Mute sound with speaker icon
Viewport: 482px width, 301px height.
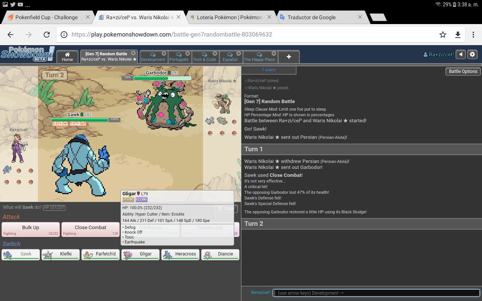coord(461,55)
